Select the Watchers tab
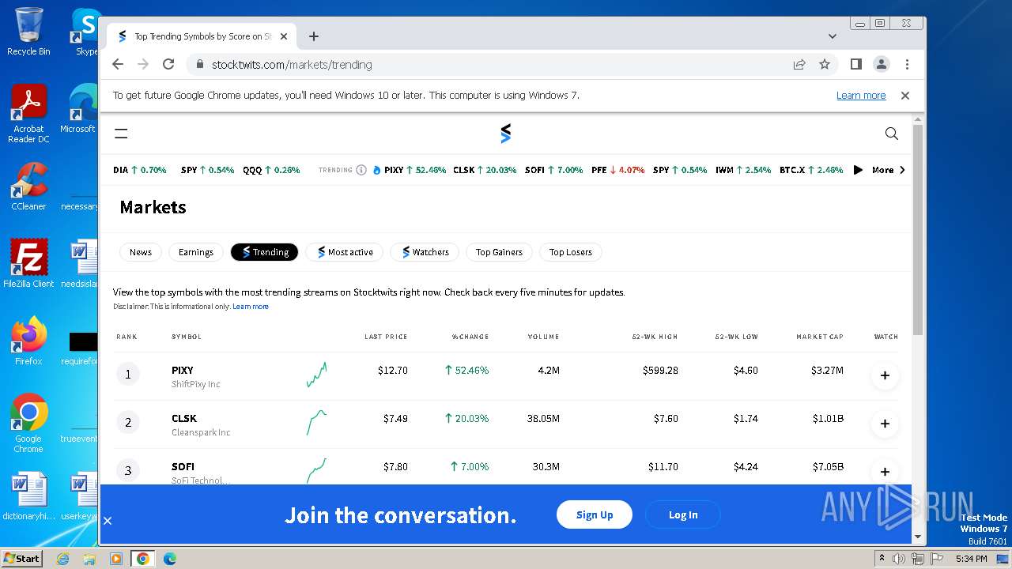1012x569 pixels. tap(425, 252)
